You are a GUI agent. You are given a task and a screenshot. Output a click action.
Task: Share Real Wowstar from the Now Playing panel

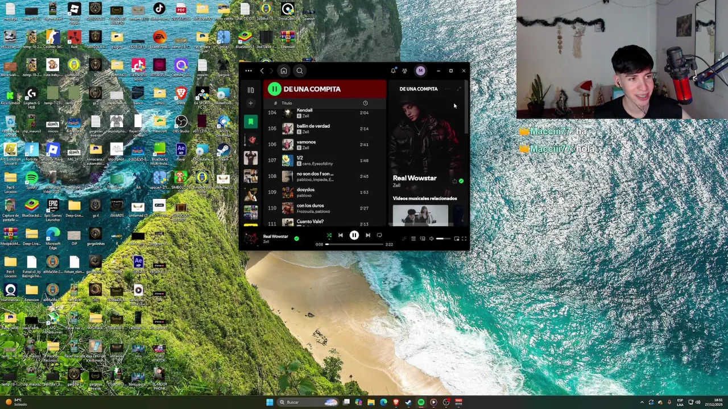(x=454, y=181)
